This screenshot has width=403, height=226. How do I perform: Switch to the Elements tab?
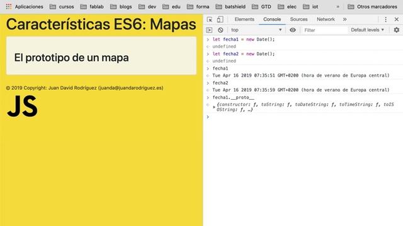pyautogui.click(x=244, y=19)
